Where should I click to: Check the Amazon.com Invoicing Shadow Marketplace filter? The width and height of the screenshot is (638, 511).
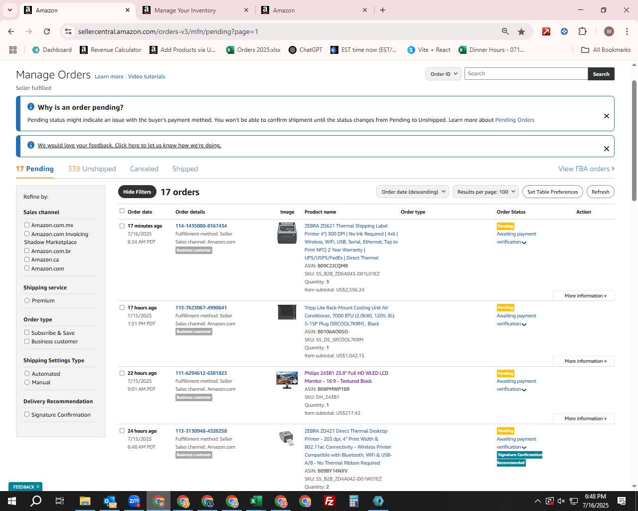(27, 234)
